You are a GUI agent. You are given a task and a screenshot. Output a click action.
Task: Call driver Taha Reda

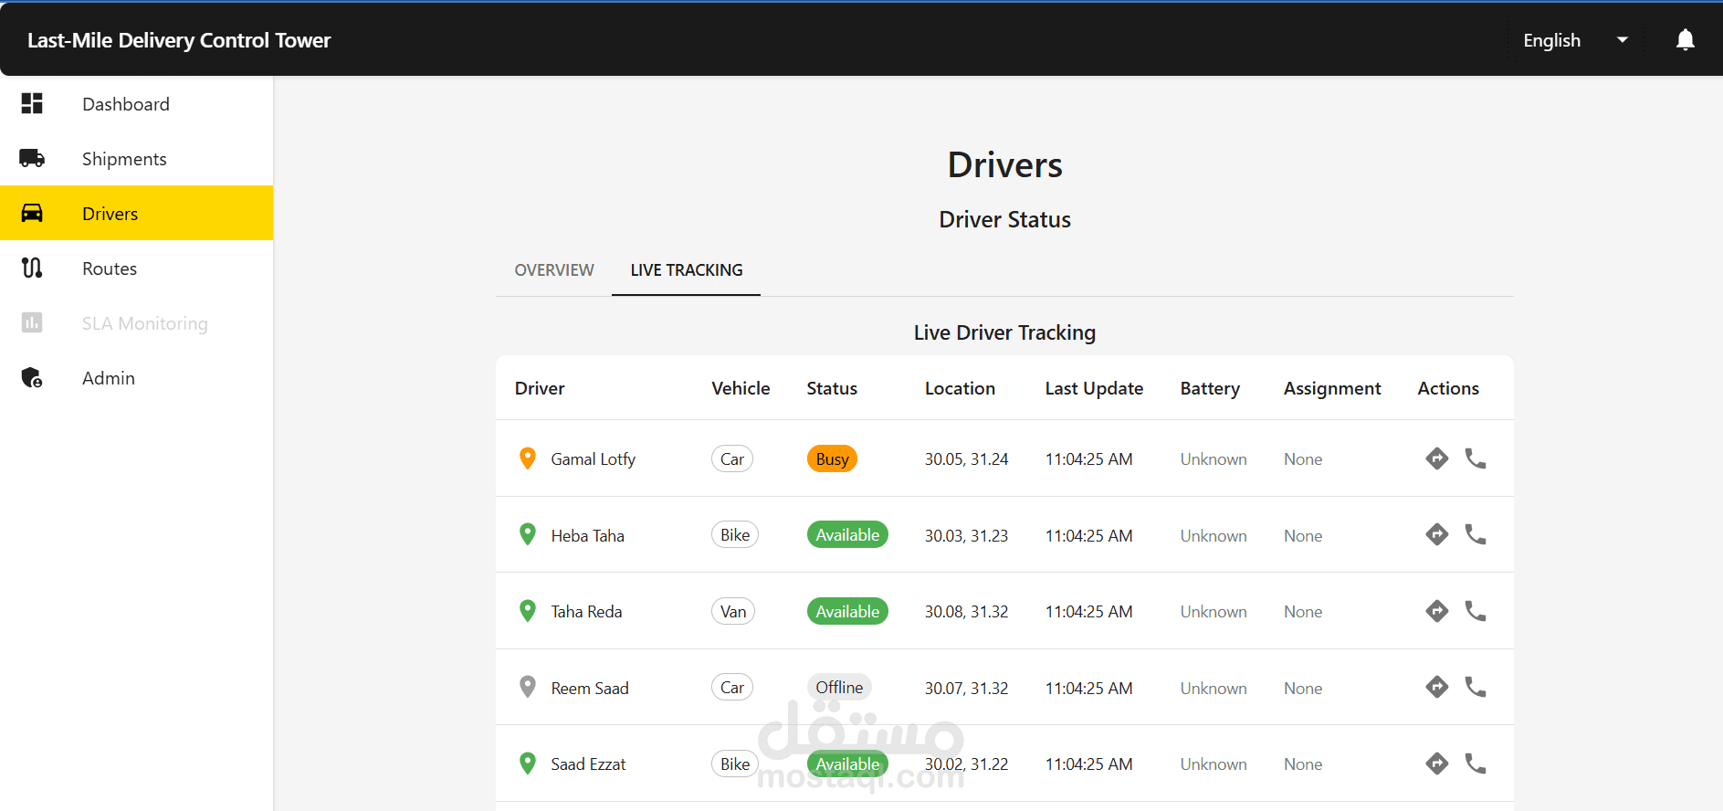[1476, 611]
